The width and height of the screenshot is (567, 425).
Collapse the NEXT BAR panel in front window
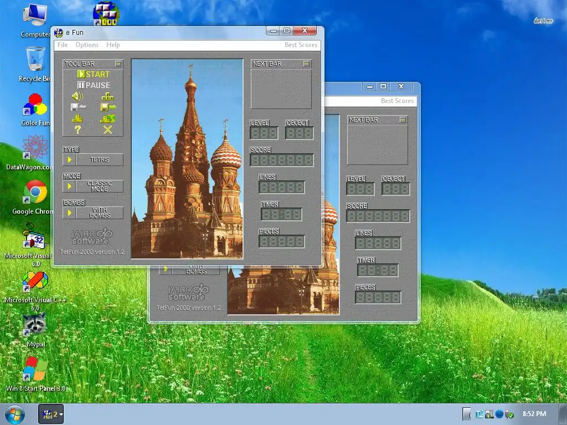point(306,64)
